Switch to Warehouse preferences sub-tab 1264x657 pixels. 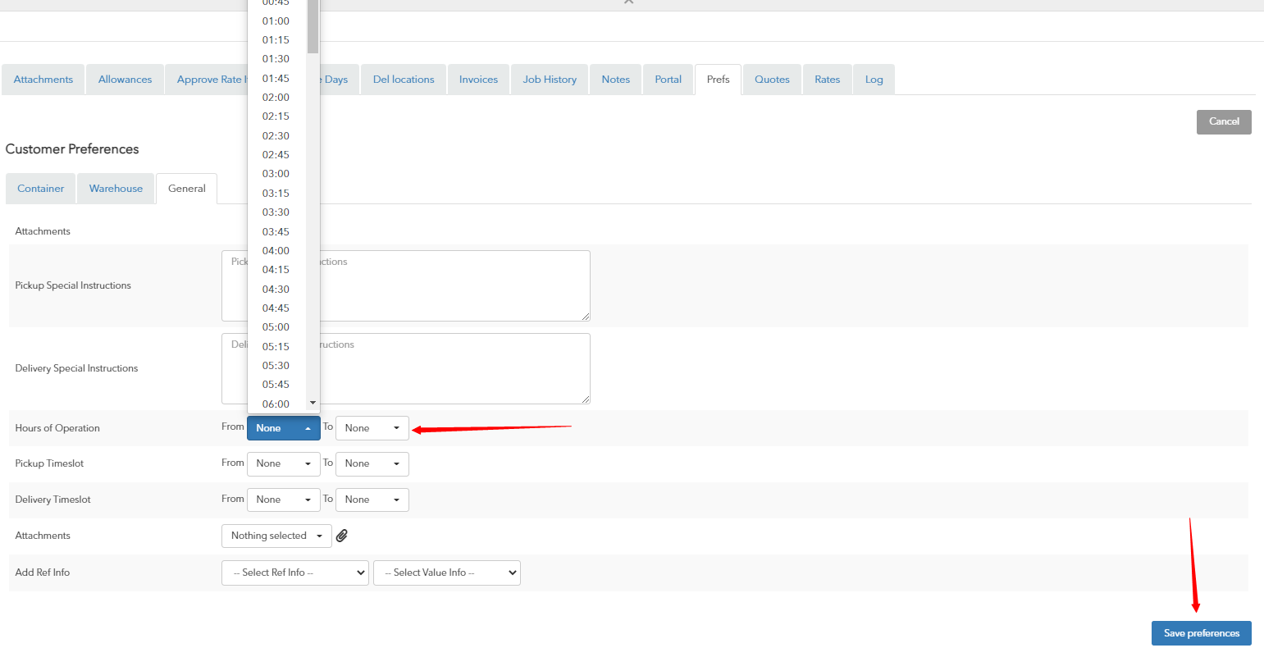(x=116, y=189)
